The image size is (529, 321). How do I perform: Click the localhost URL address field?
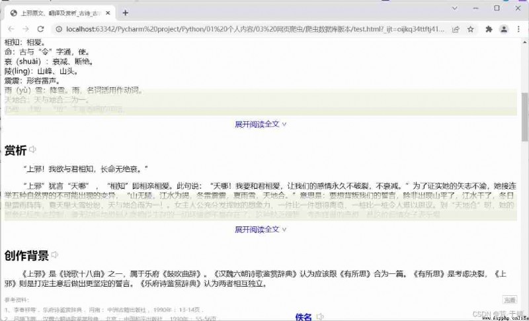(x=255, y=29)
